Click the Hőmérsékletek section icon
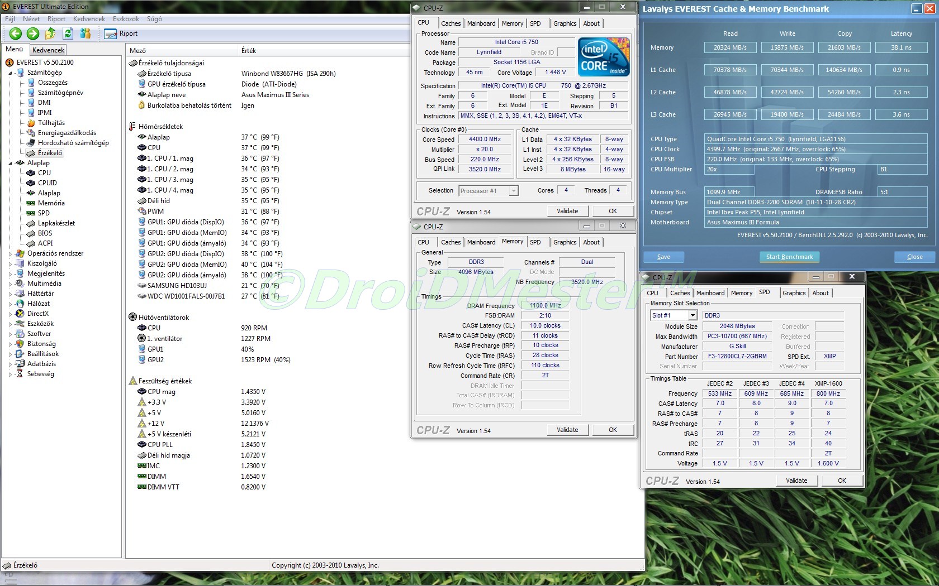The width and height of the screenshot is (939, 586). [x=132, y=127]
